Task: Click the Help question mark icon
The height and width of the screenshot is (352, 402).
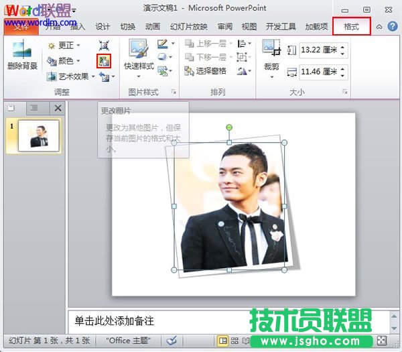Action: (392, 26)
